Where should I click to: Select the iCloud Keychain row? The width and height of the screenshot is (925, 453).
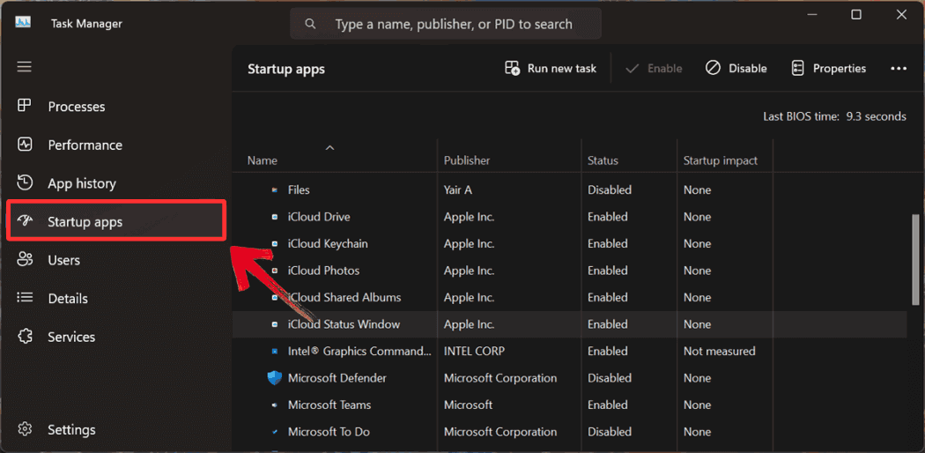tap(570, 243)
